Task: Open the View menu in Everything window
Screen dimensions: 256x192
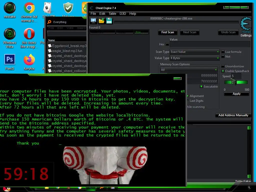Action: [70, 28]
